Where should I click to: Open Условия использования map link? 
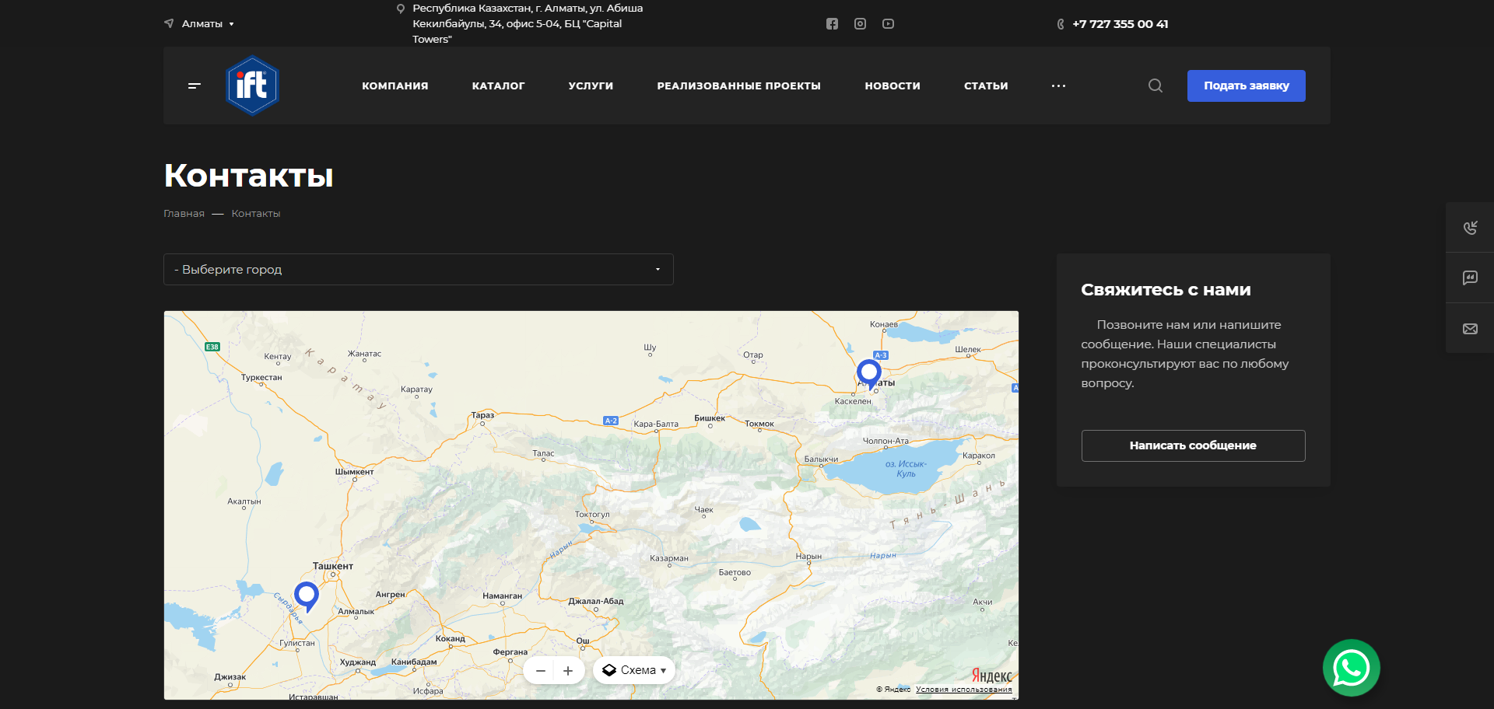[964, 690]
